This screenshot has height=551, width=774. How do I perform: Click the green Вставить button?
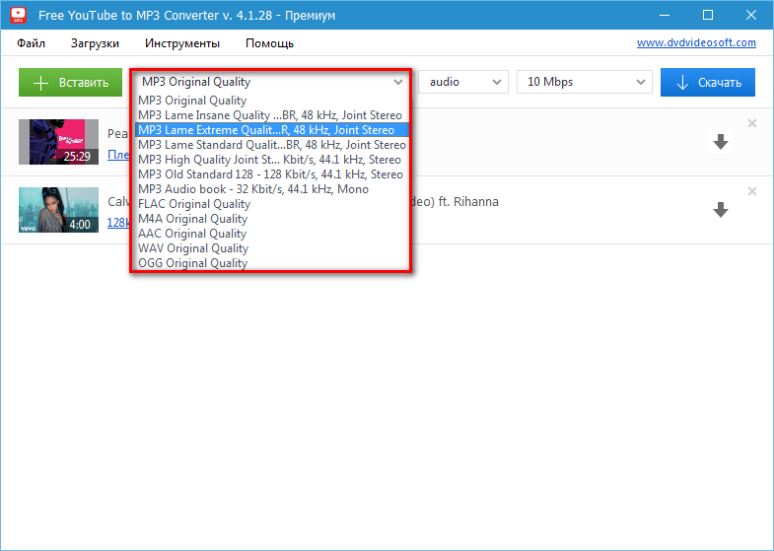point(71,83)
